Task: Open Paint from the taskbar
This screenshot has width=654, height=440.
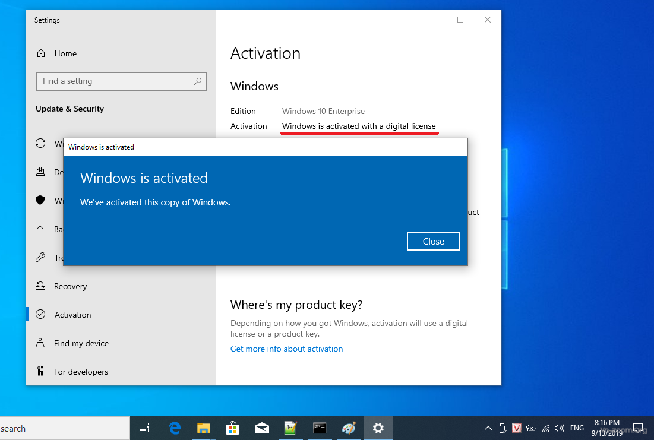Action: pos(349,428)
